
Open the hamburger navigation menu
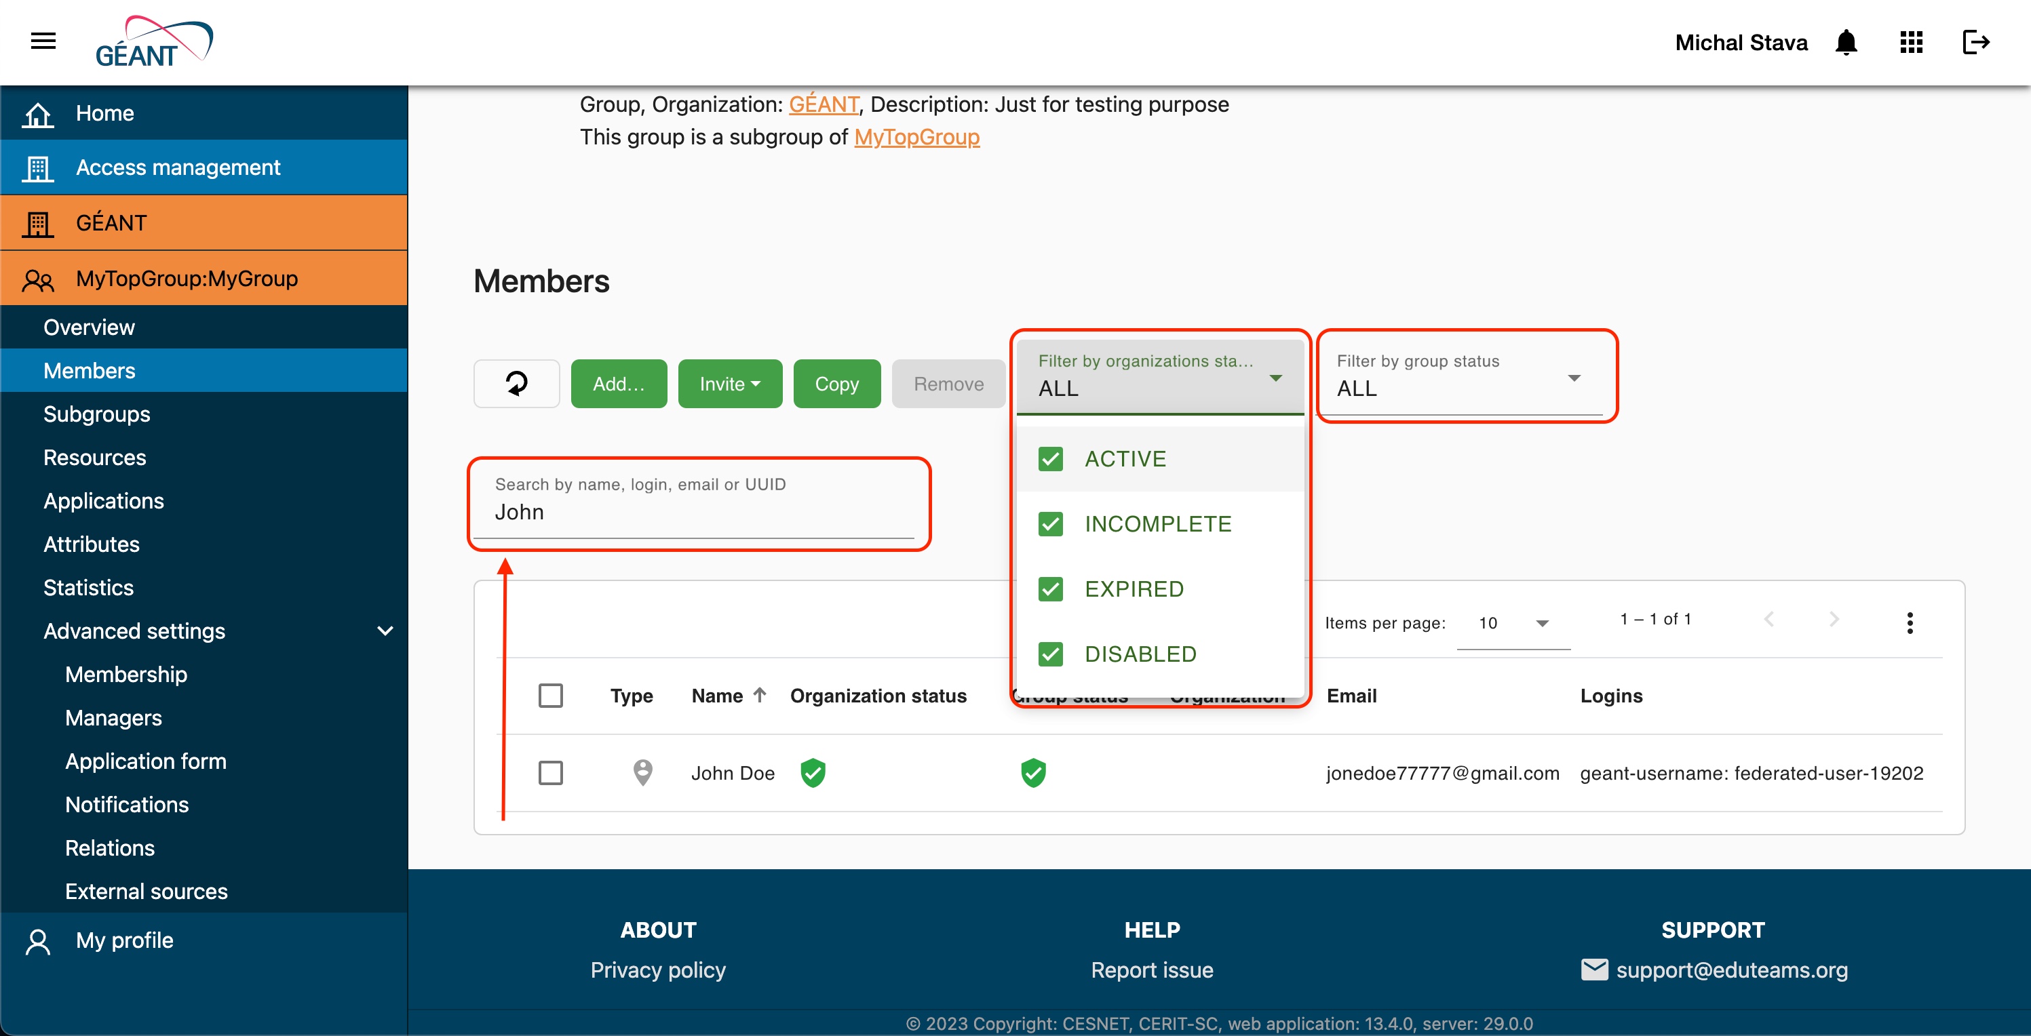tap(43, 41)
